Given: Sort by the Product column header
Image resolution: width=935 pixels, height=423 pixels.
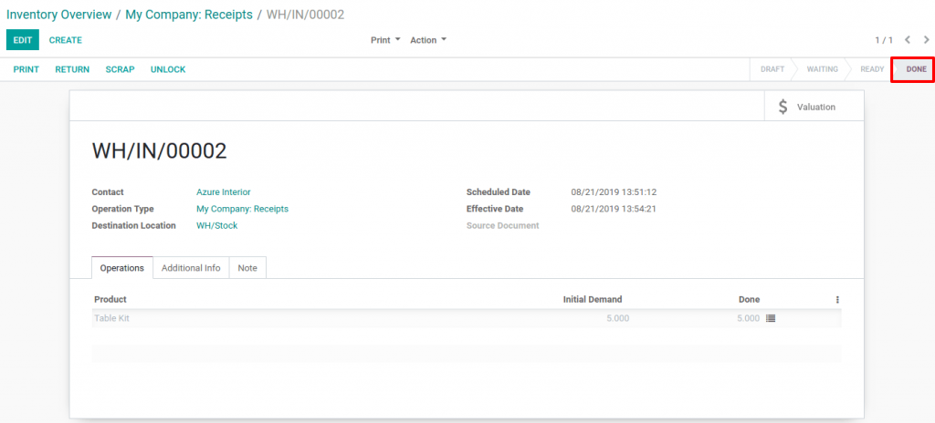Looking at the screenshot, I should [110, 299].
